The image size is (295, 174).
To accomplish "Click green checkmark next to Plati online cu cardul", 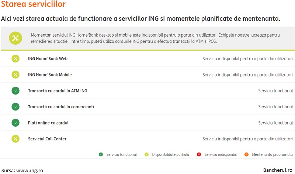I will (x=15, y=123).
